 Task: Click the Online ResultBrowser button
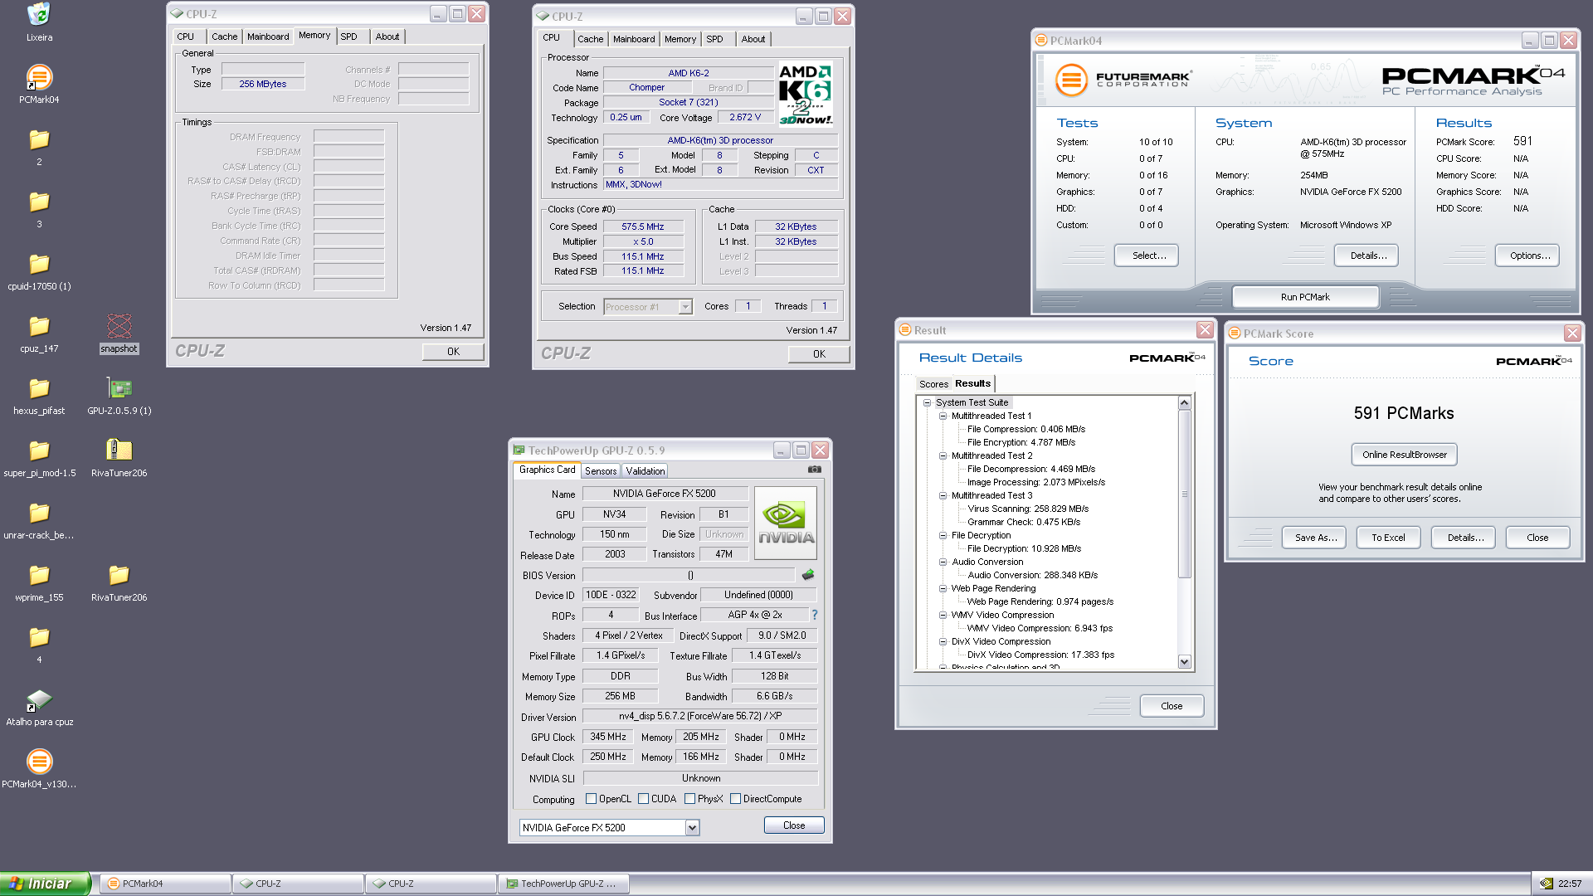pyautogui.click(x=1404, y=455)
